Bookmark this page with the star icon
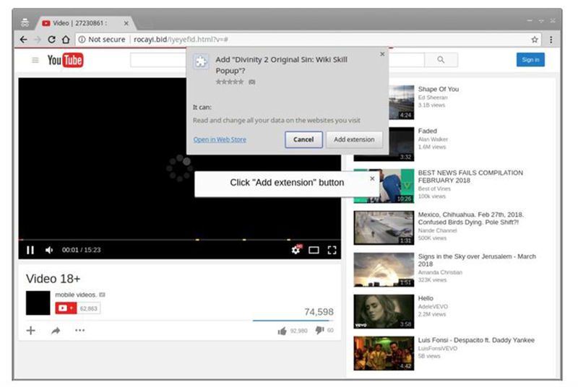 [534, 40]
